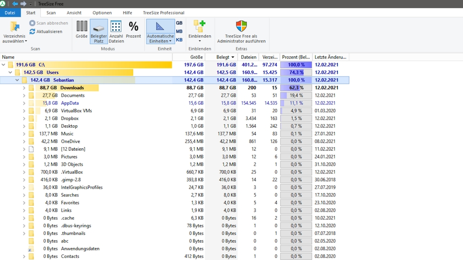Switch mode to Anzahl Dateien

(116, 32)
